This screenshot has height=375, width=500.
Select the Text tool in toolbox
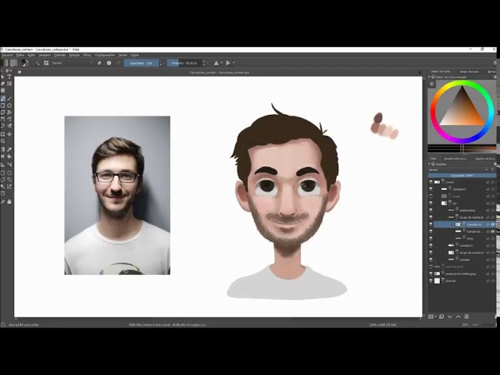pyautogui.click(x=9, y=77)
